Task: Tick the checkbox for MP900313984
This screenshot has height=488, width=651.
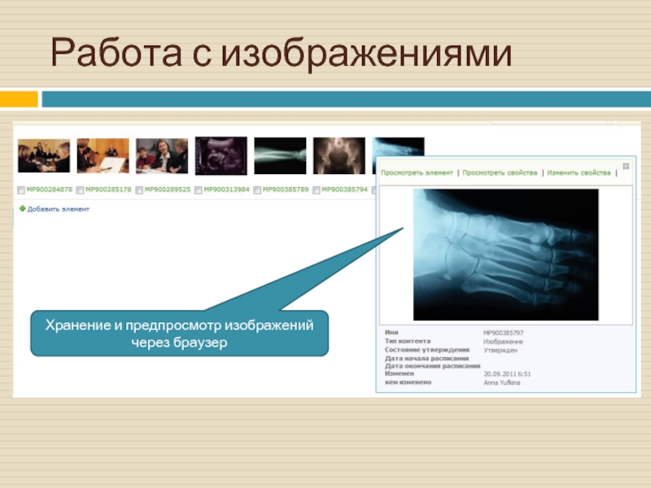Action: click(x=199, y=190)
